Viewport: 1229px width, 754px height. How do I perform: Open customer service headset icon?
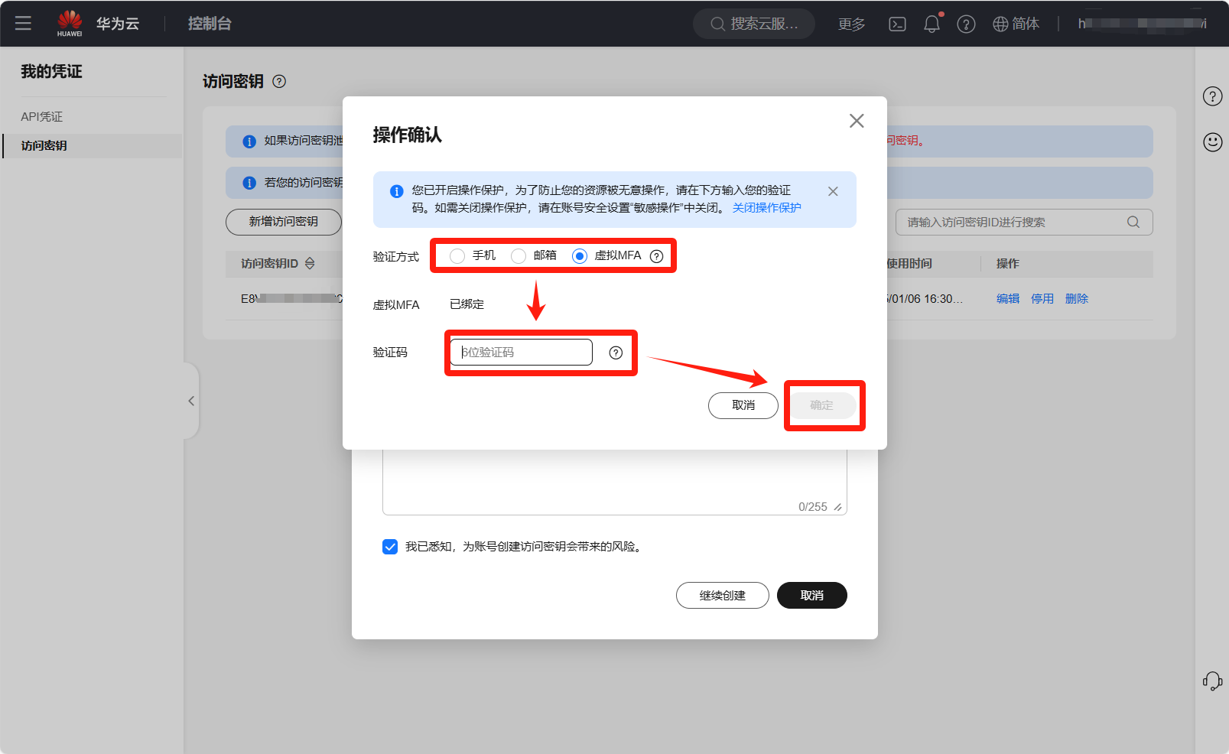click(x=1212, y=681)
